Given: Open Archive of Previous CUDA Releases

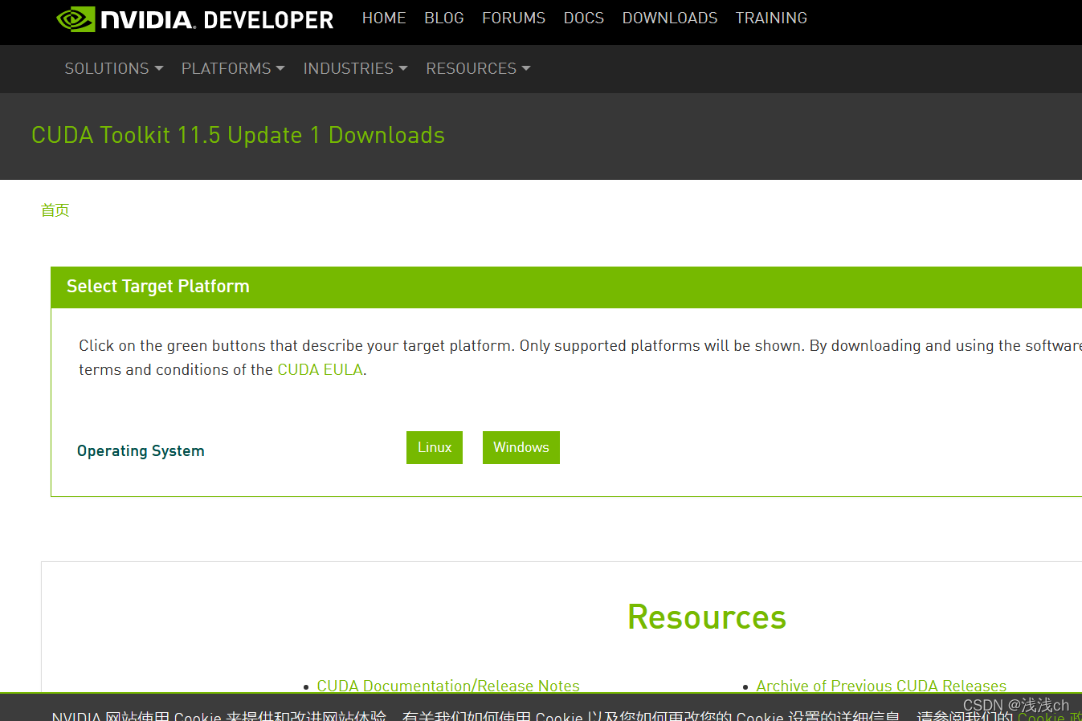Looking at the screenshot, I should tap(881, 686).
